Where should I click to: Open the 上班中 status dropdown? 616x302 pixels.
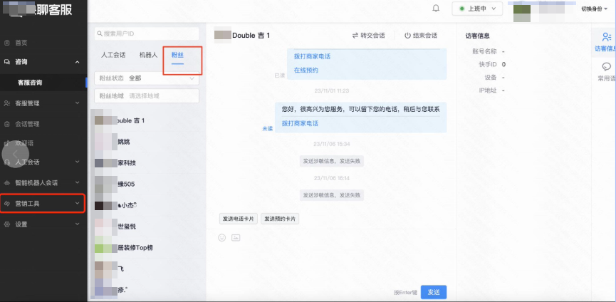coord(476,9)
